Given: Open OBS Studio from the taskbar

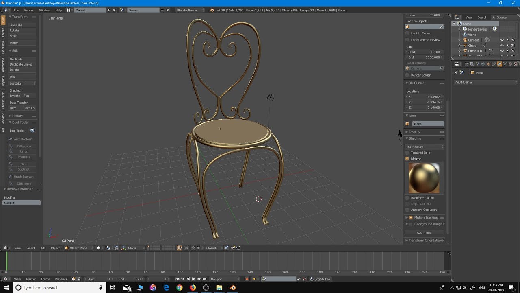Looking at the screenshot, I should point(206,288).
